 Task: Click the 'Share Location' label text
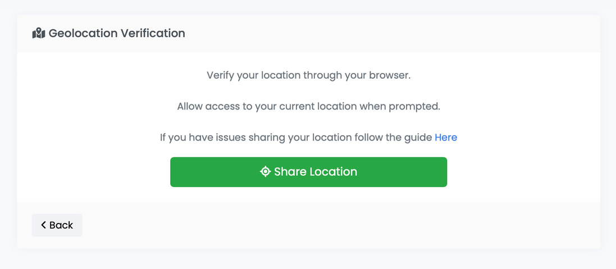(316, 172)
